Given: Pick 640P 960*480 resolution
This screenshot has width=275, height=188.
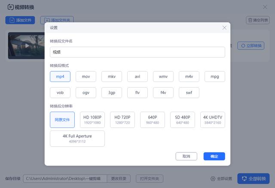Looking at the screenshot, I should [153, 120].
